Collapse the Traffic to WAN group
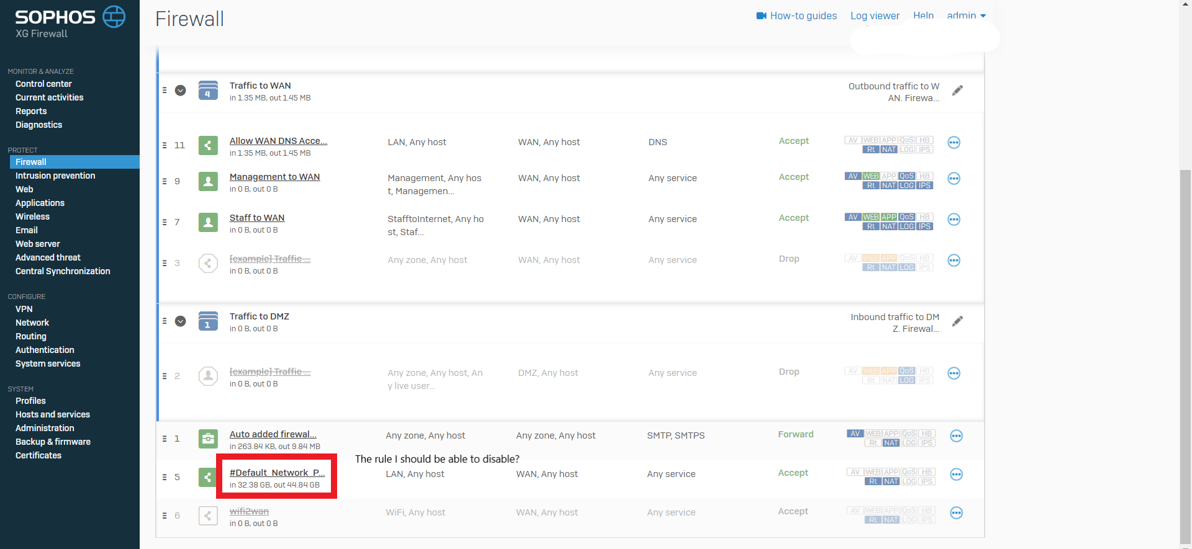Viewport: 1192px width, 549px height. 181,91
